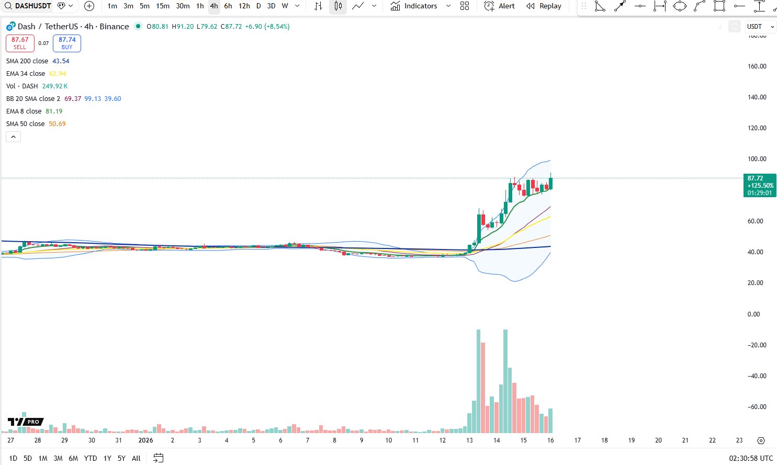The image size is (777, 465).
Task: Select the ellipse drawing tool
Action: point(680,6)
